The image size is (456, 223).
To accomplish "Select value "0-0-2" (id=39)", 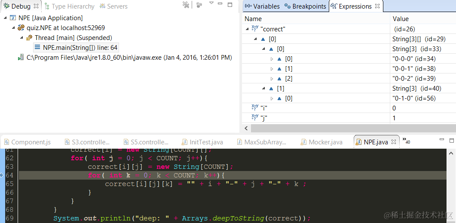I will 414,79.
